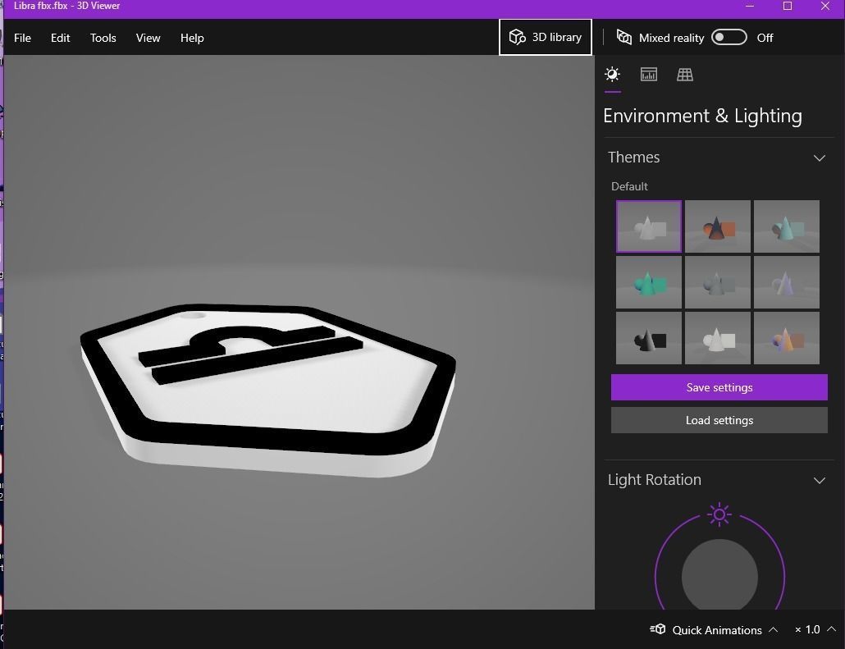Viewport: 845px width, 649px height.
Task: Click the Themes section header
Action: pos(719,158)
